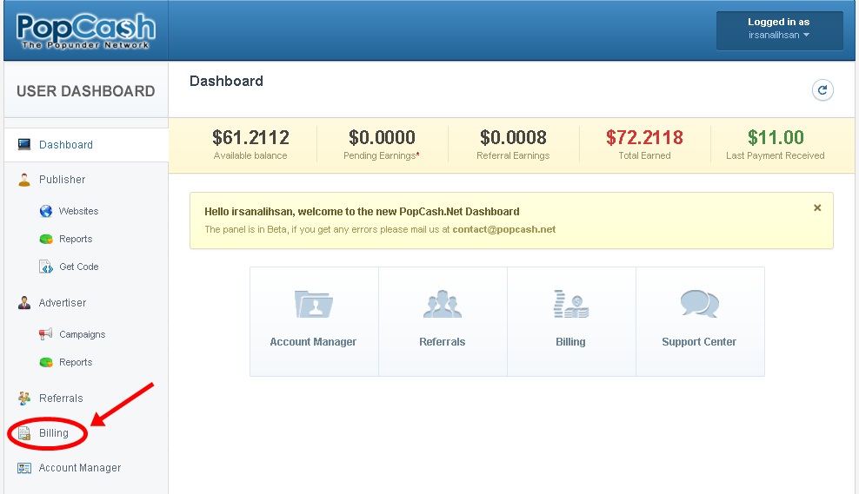Click the Billing sheet icon in the sidebar
The height and width of the screenshot is (494, 859).
pos(24,433)
